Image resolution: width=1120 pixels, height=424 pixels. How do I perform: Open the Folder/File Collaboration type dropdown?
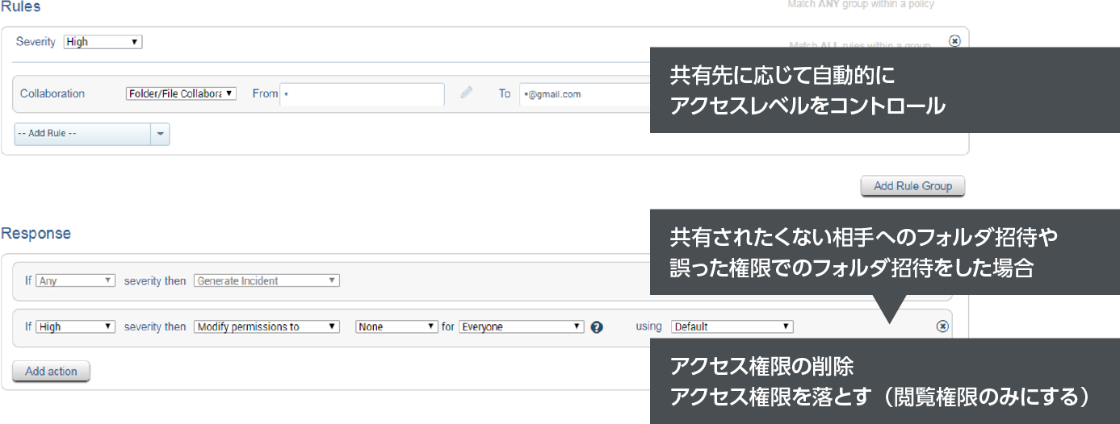click(x=181, y=94)
